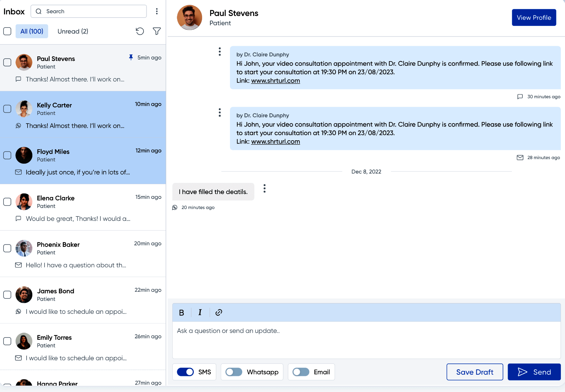This screenshot has height=392, width=565.
Task: Toggle the SMS switch off
Action: [185, 372]
